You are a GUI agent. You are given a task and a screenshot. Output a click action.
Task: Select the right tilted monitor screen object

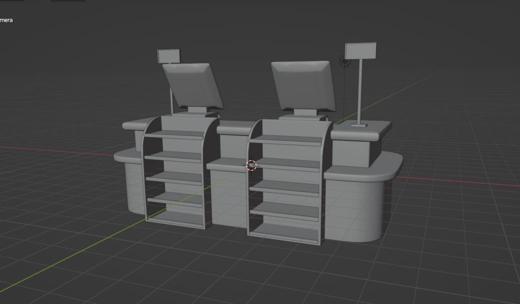pyautogui.click(x=303, y=86)
